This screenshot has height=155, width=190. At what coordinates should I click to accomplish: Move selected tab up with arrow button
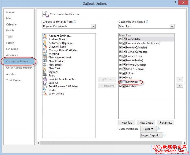tap(180, 80)
